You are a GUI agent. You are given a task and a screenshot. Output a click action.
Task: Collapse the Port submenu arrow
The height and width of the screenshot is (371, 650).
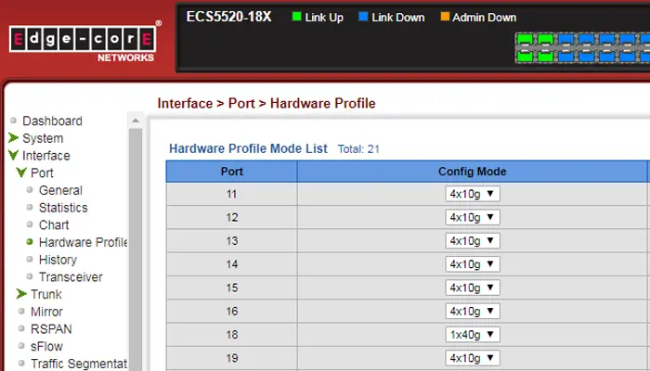(x=21, y=173)
